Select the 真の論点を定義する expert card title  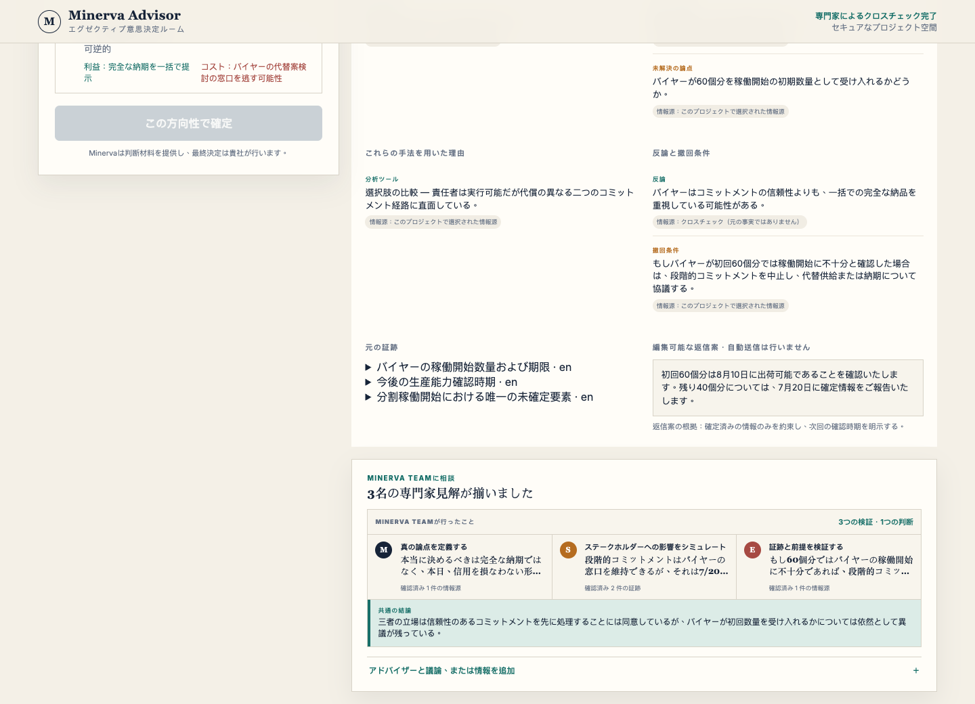coord(434,547)
